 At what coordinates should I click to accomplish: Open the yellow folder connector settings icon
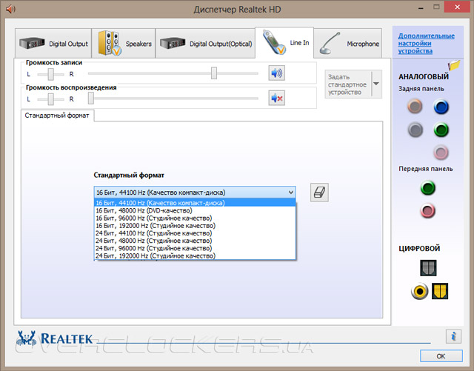[x=454, y=65]
